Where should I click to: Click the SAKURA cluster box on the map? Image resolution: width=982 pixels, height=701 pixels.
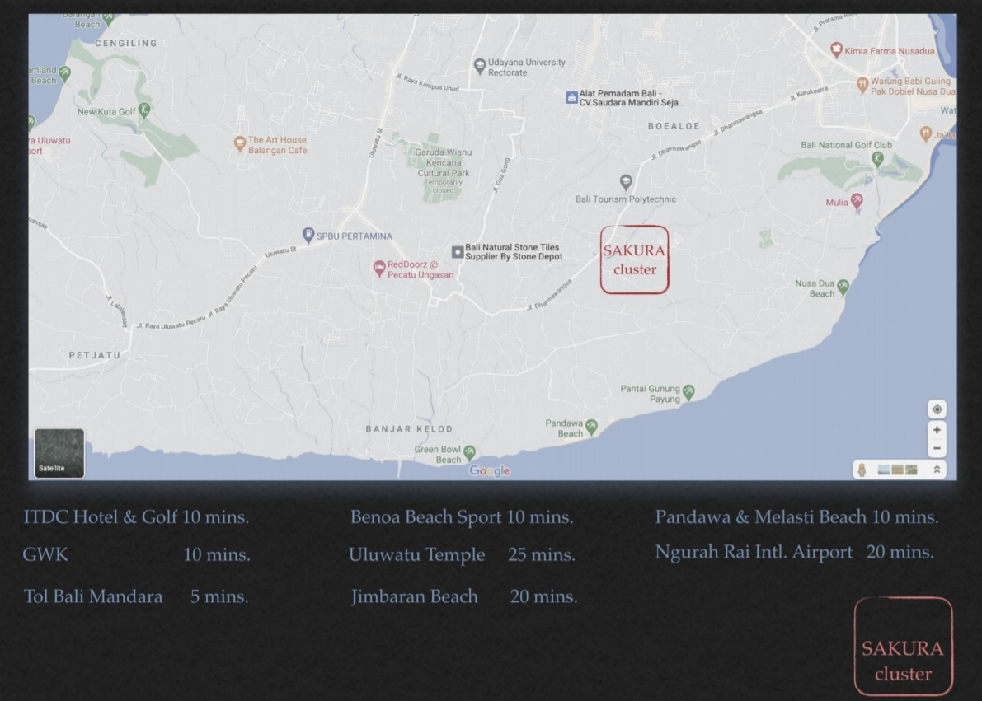[x=634, y=259]
